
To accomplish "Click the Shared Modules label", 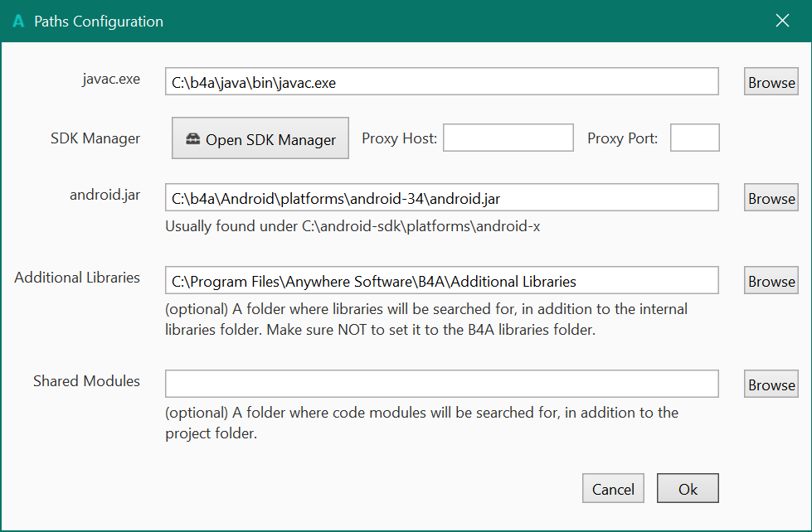I will tap(86, 381).
